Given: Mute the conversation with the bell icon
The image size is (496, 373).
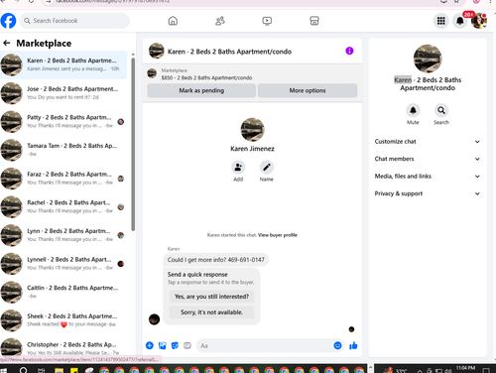Looking at the screenshot, I should pos(413,110).
